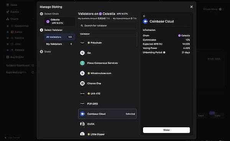230x141 pixels.
Task: Open the Validator Dashboard external link icon
Action: (33, 66)
